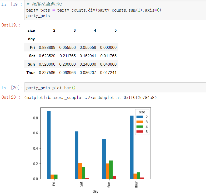Click the blue Thur bar in chart
The image size is (206, 195).
point(132,147)
